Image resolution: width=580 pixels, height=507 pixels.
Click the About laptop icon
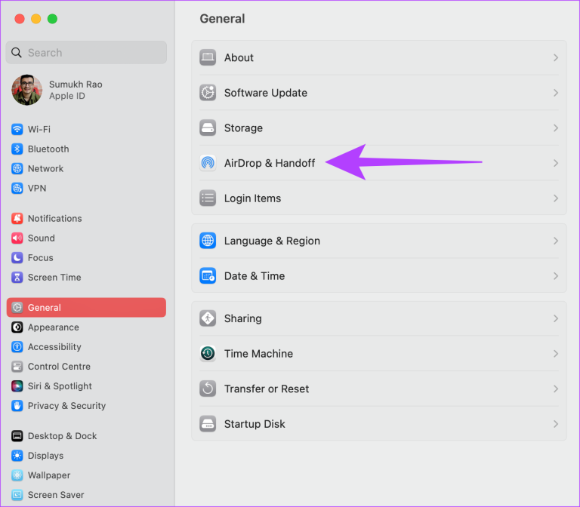208,57
